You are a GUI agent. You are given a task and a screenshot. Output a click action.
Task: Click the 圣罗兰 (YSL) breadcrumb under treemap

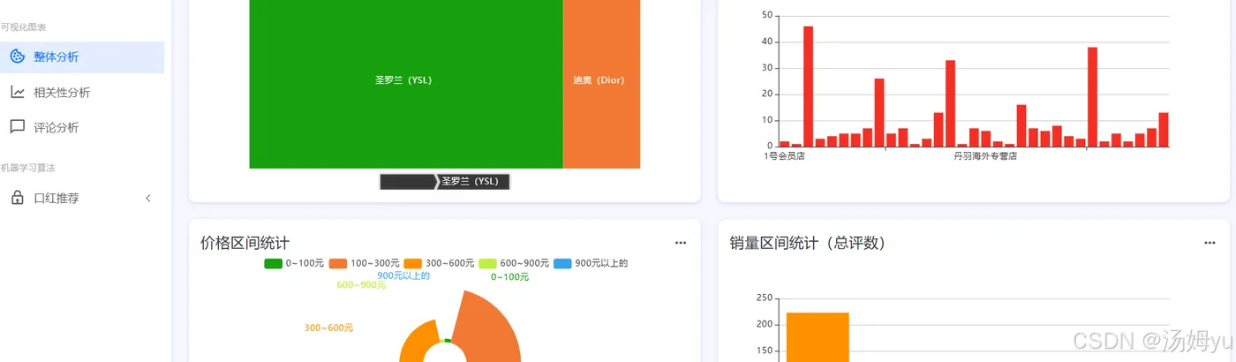pos(475,181)
